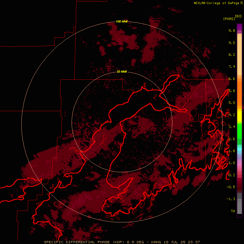Image resolution: width=244 pixels, height=244 pixels.
Task: Select the 7.4 legend value
Action: point(232,67)
